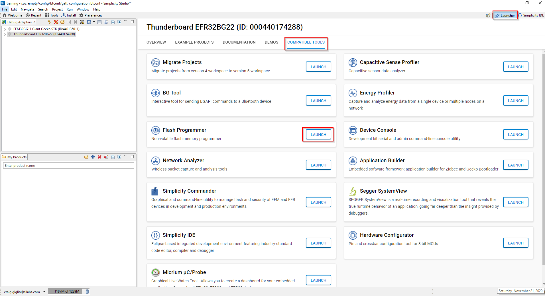Open the Navigate menu
Viewport: 545px width, 296px height.
point(27,9)
